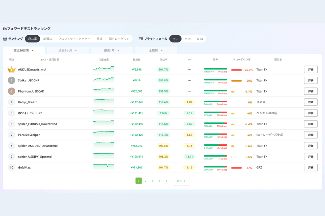325x216 pixels.
Task: Click the rank 10 badge for GoldMax
Action: tap(12, 167)
